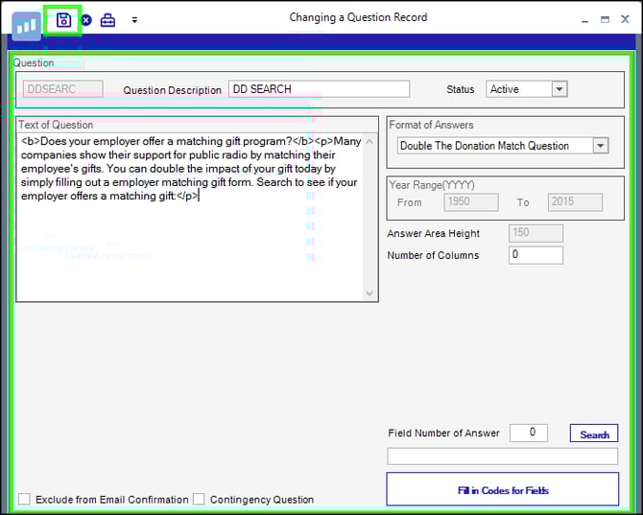Click the Save disk icon in toolbar

[x=64, y=20]
